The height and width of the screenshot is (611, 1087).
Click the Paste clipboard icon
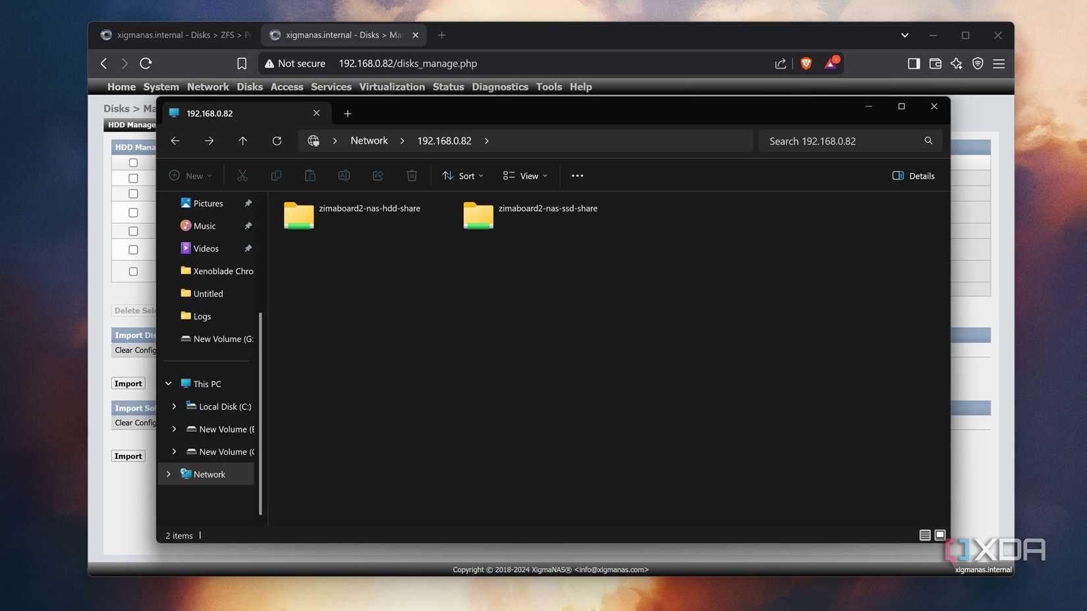click(x=310, y=176)
